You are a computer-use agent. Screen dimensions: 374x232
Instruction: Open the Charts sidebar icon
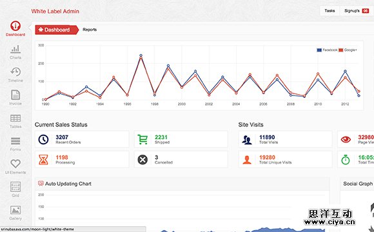tap(15, 49)
